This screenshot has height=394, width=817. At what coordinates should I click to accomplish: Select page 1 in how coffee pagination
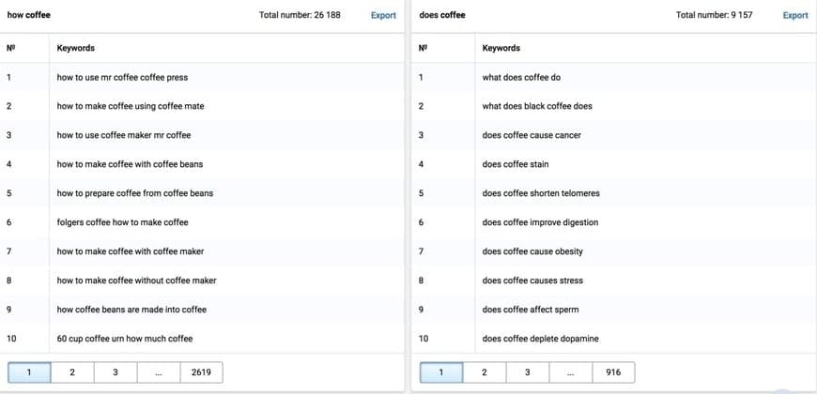click(29, 372)
